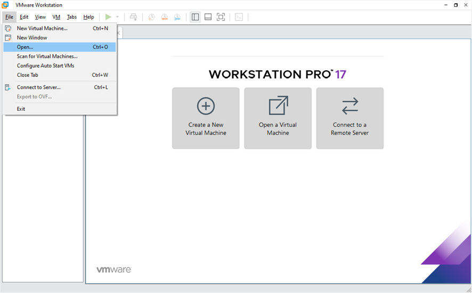This screenshot has width=472, height=293.
Task: Click the Revert to Snapshot icon
Action: (x=164, y=17)
